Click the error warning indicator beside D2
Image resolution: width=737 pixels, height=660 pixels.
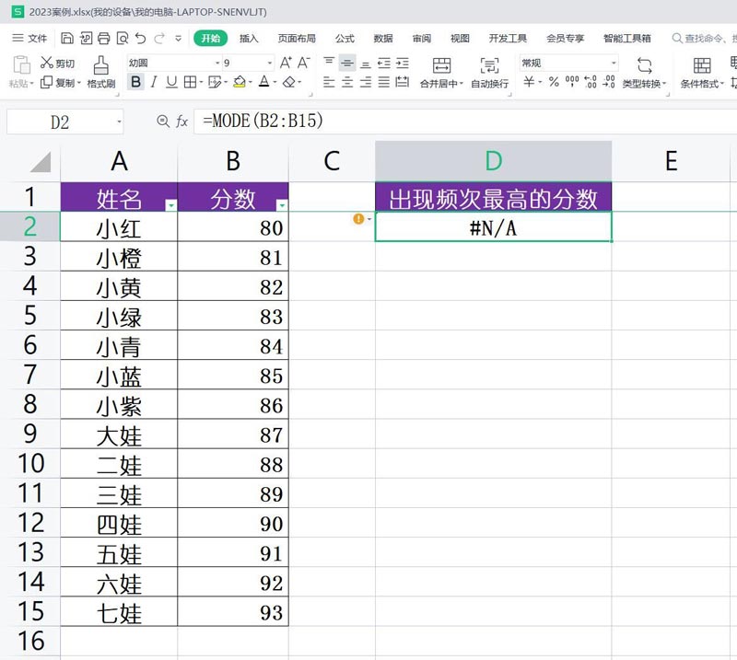point(359,219)
